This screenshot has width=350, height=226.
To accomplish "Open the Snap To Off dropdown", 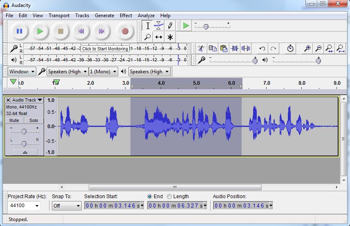I will [x=67, y=206].
